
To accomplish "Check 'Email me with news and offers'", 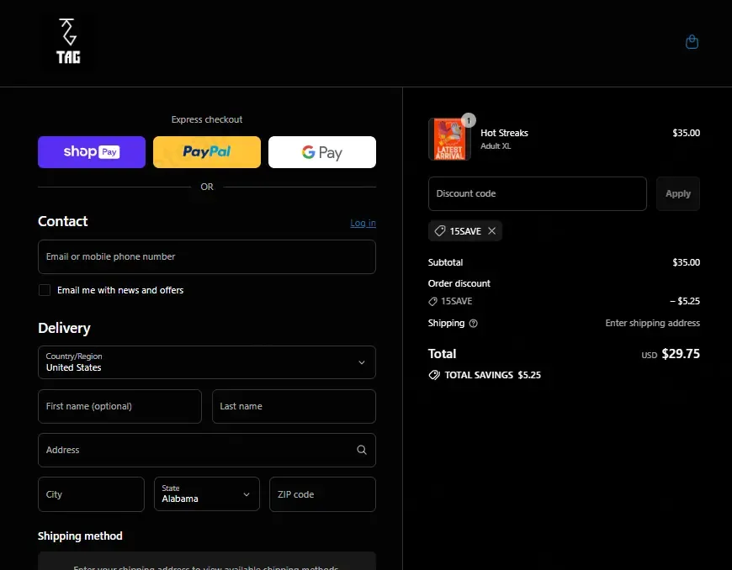I will [x=45, y=290].
